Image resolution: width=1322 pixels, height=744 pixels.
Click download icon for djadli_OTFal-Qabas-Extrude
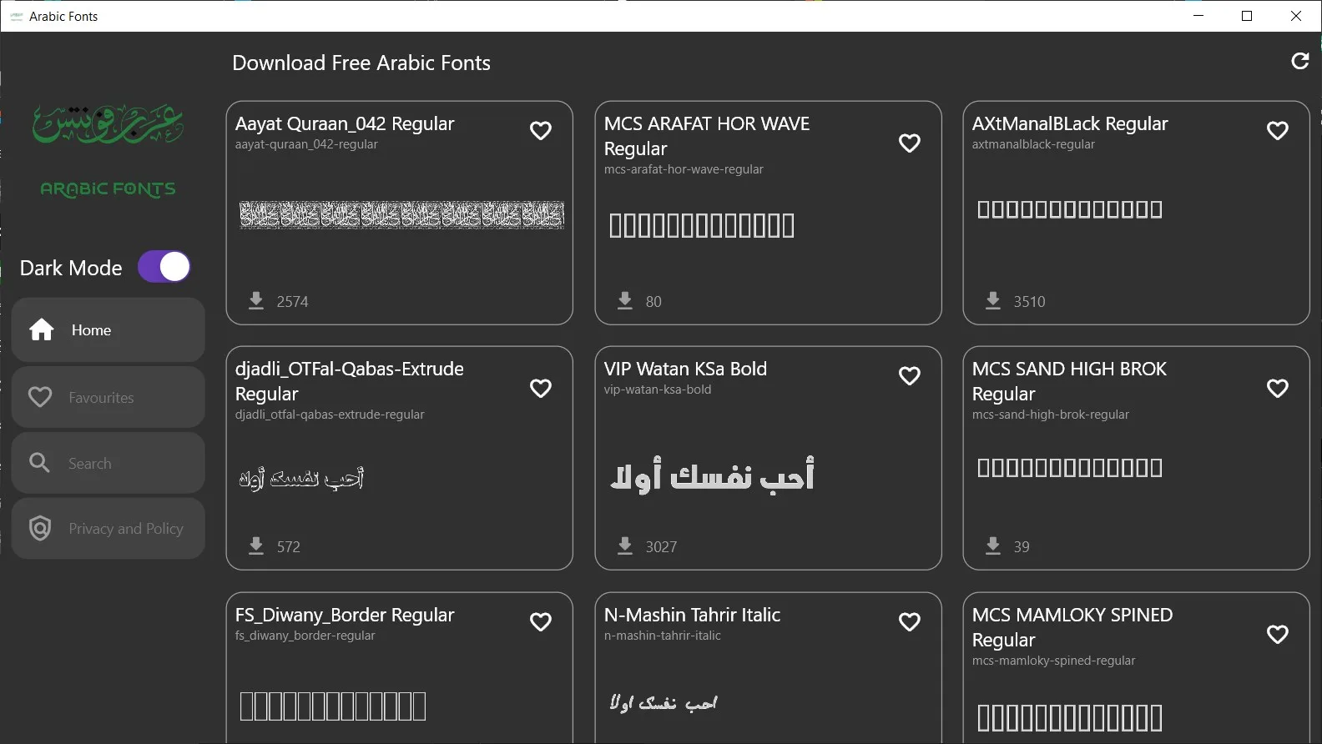(256, 545)
